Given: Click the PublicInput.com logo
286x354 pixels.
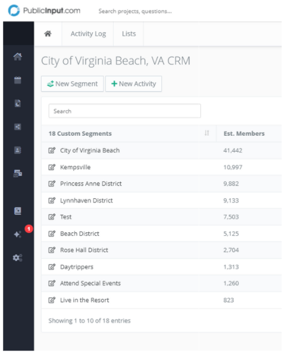Looking at the screenshot, I should coord(44,11).
